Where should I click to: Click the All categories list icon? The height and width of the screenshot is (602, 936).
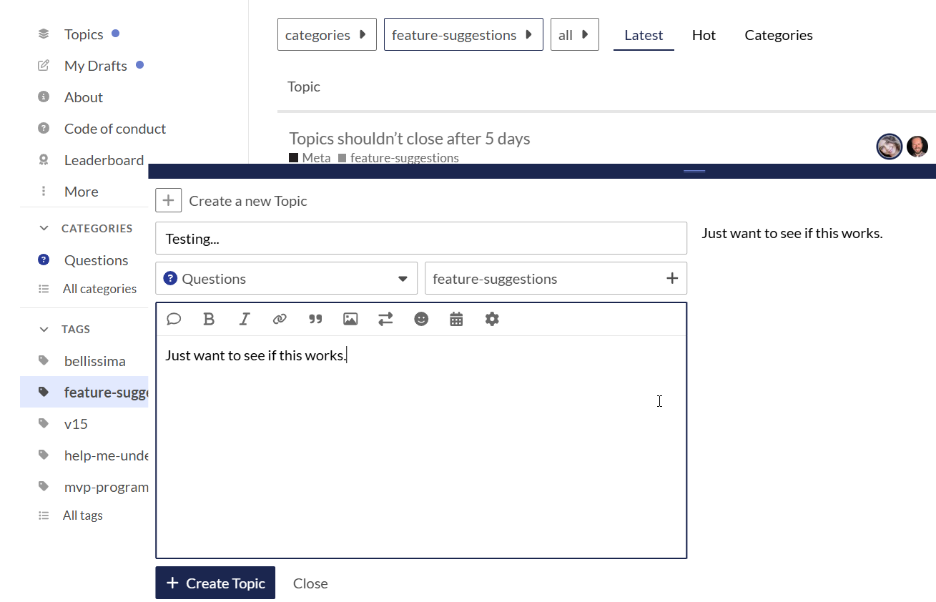(44, 289)
